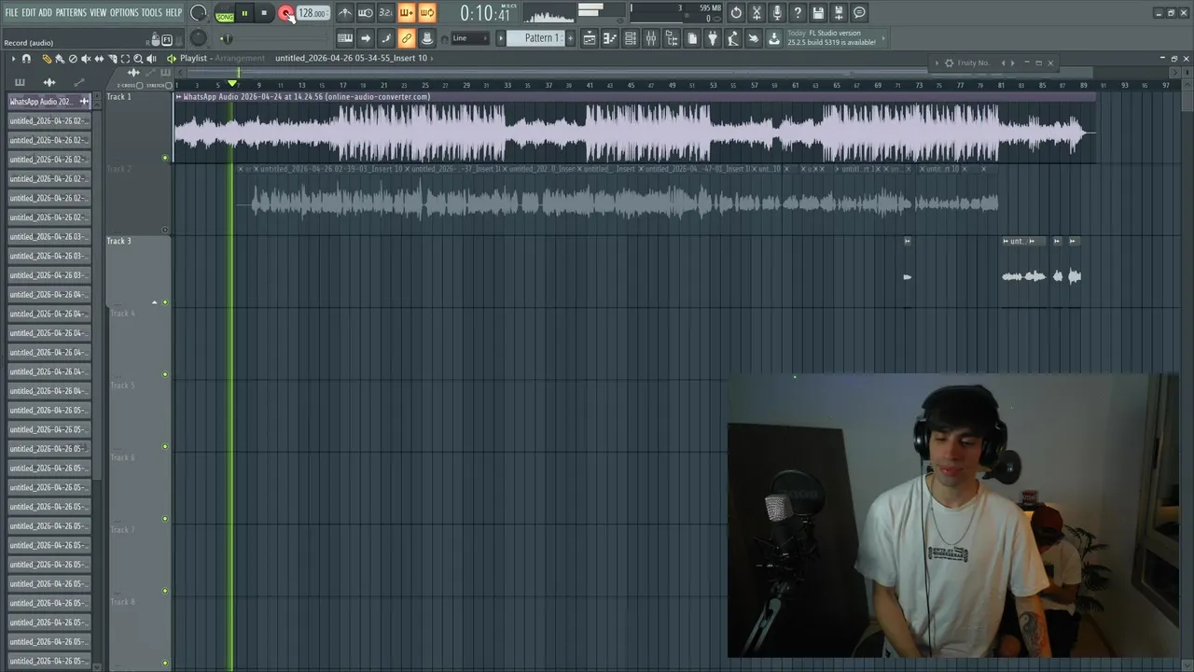Open the plugin picker plug icon
The width and height of the screenshot is (1194, 672).
[713, 38]
